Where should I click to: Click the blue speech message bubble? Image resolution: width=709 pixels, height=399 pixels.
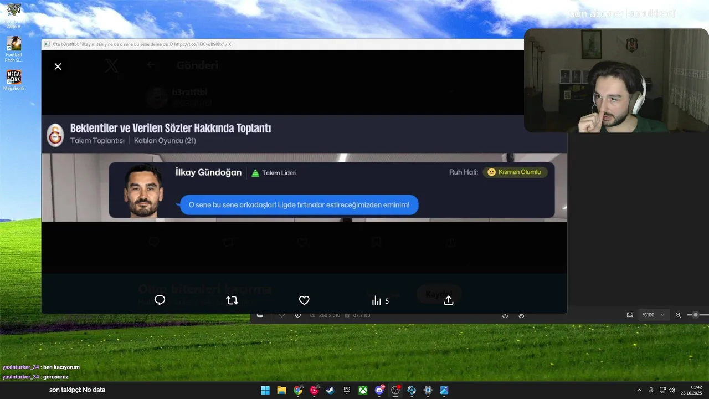click(299, 205)
